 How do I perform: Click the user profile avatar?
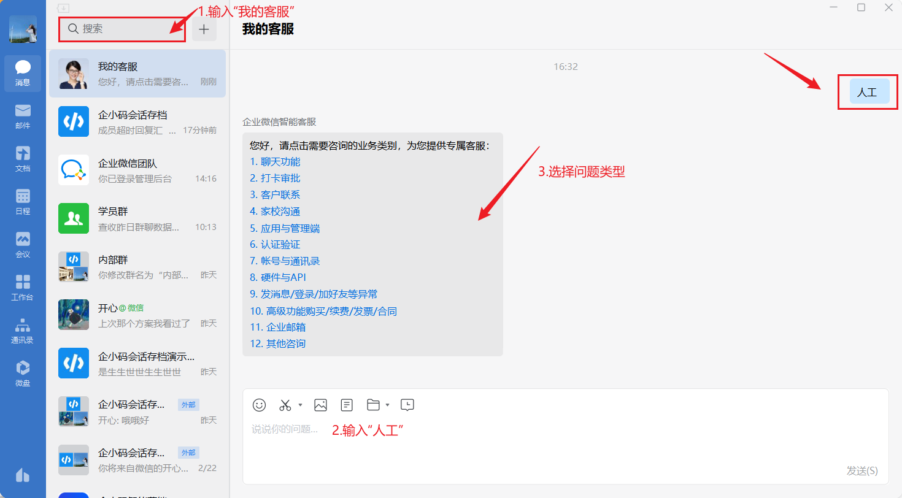(x=23, y=29)
